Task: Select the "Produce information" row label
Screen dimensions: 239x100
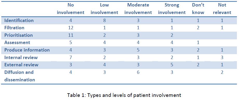Action: tap(27, 50)
